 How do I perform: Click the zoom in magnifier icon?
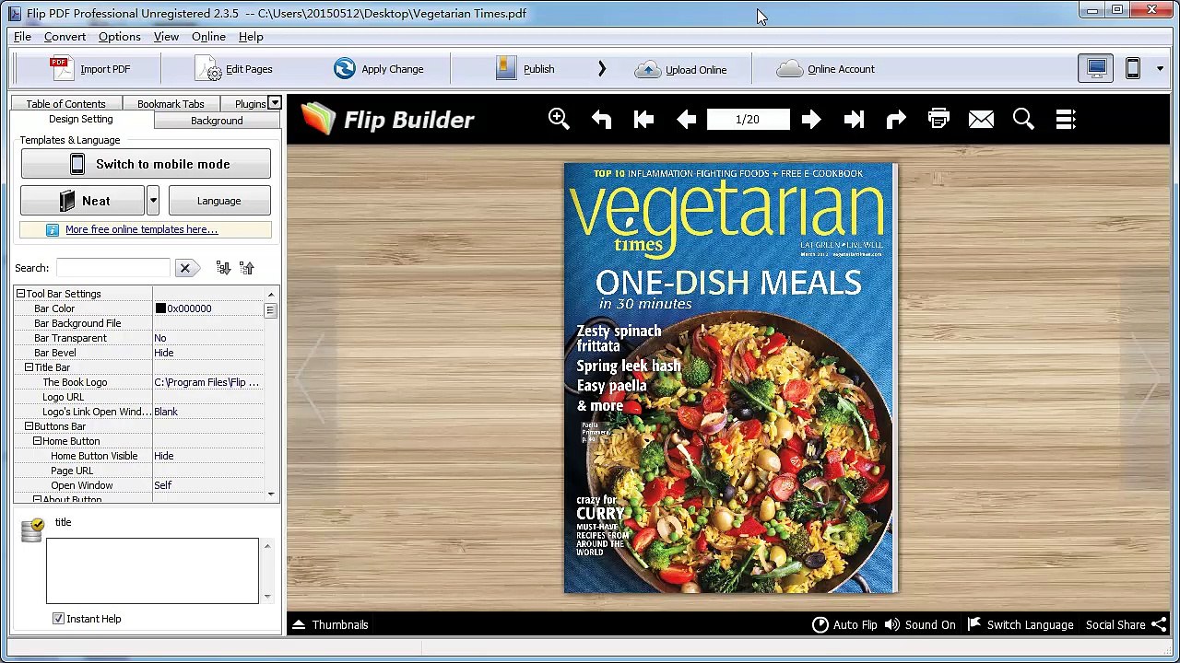tap(559, 119)
